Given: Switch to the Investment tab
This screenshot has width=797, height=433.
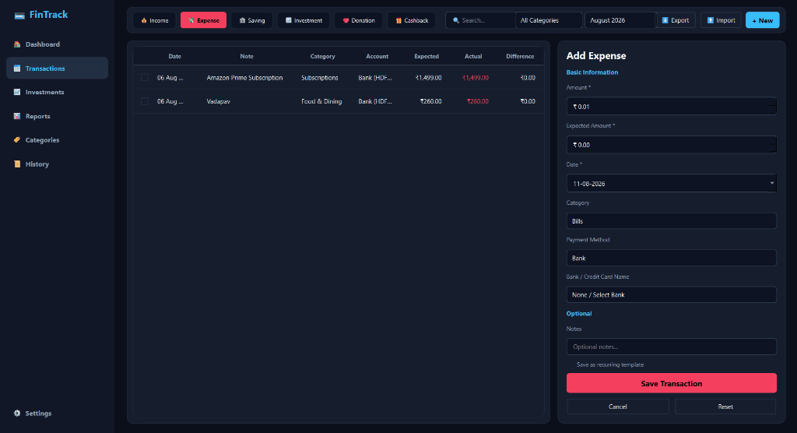Looking at the screenshot, I should click(304, 20).
